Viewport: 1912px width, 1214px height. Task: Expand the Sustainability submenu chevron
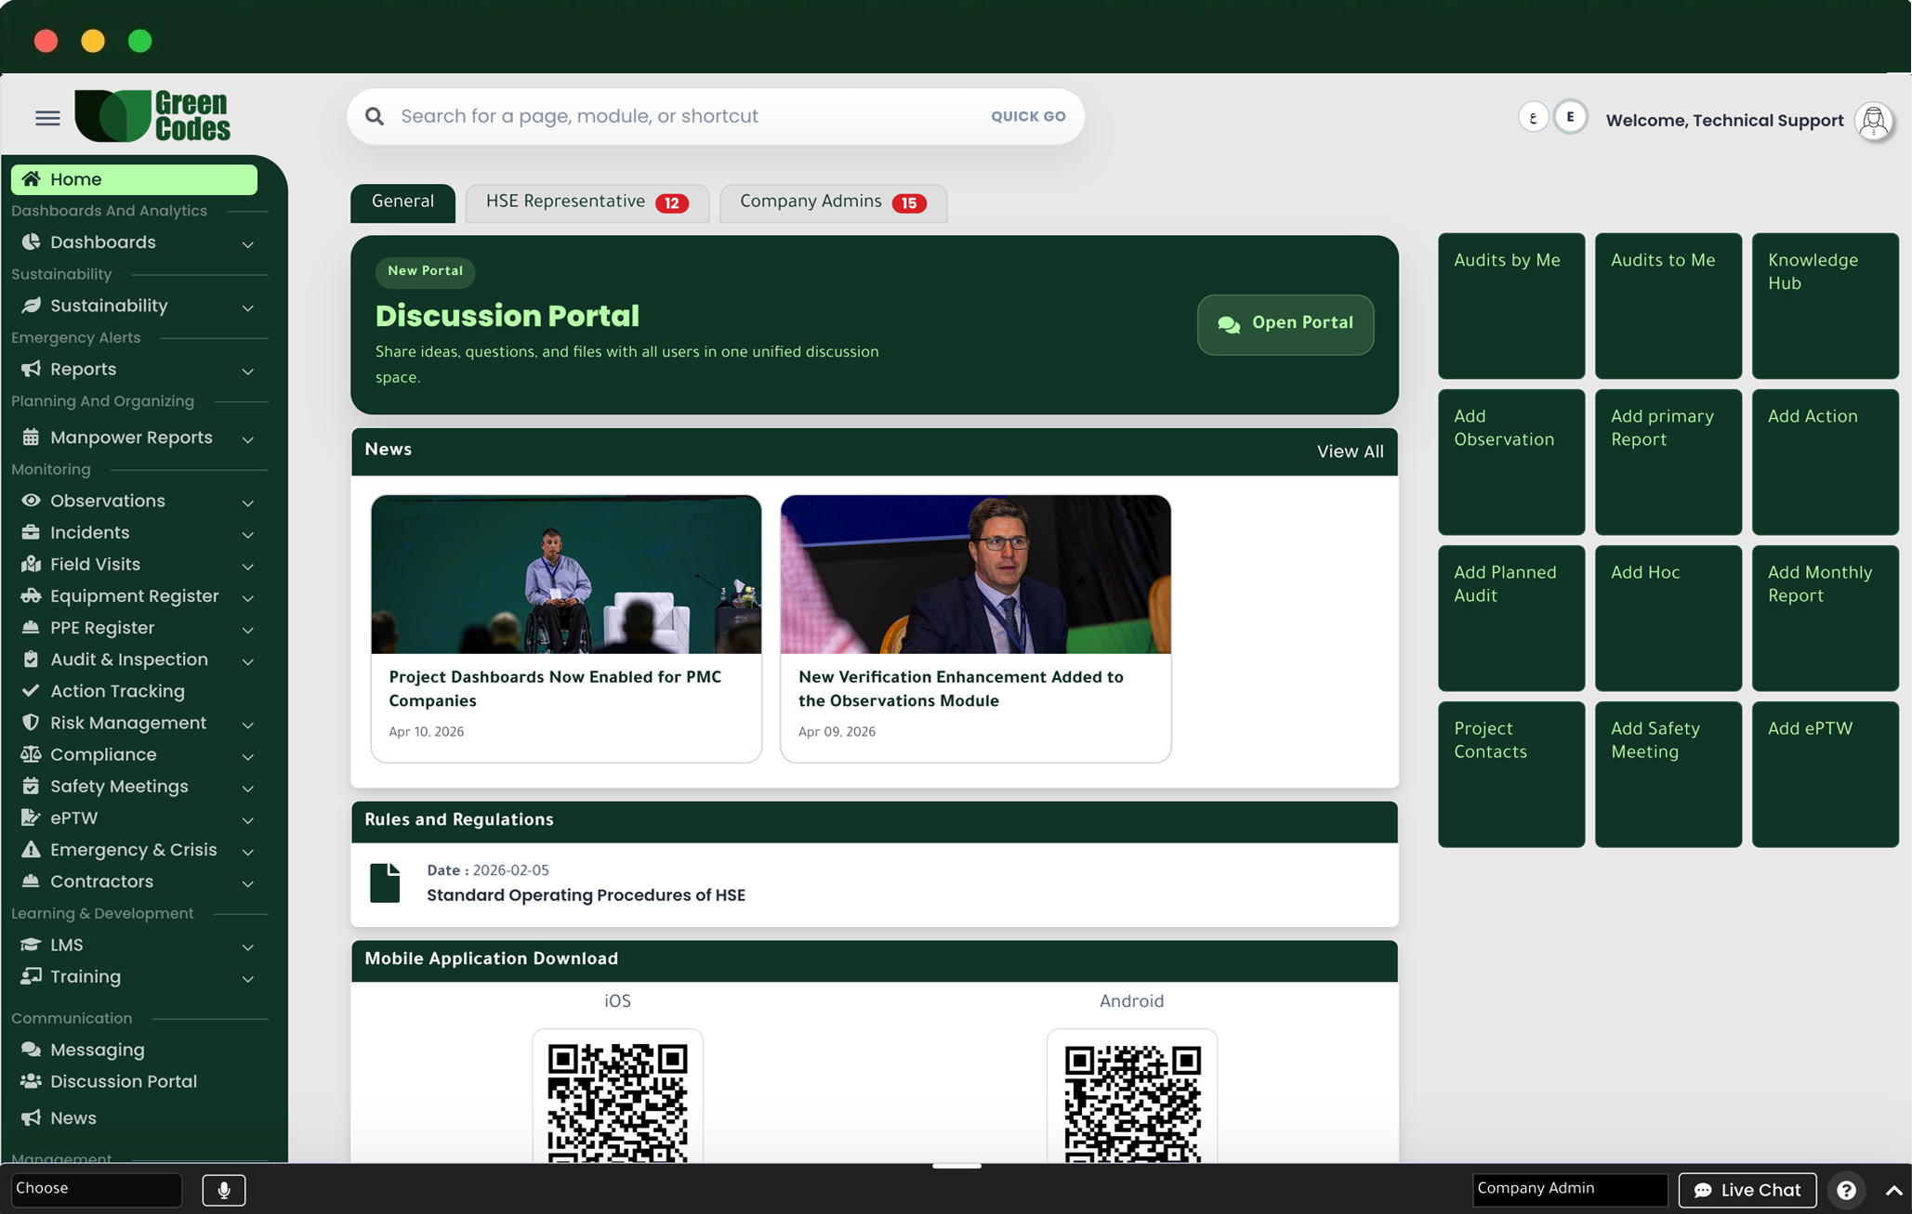point(248,307)
